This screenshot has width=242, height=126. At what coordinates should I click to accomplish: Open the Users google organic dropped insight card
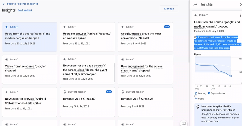tap(29, 37)
